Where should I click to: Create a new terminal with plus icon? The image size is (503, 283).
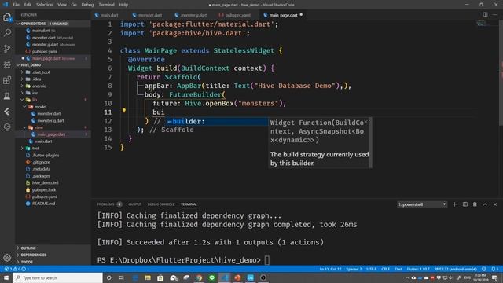pyautogui.click(x=454, y=204)
